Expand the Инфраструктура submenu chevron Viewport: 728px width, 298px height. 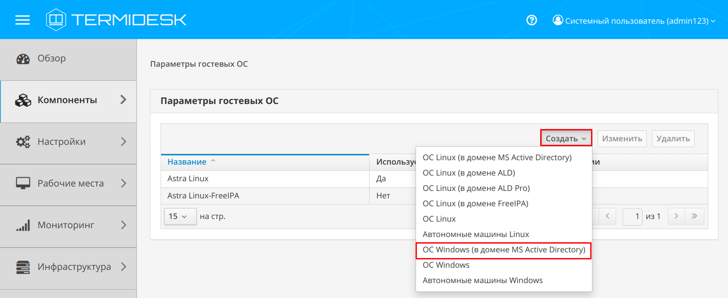tap(123, 266)
